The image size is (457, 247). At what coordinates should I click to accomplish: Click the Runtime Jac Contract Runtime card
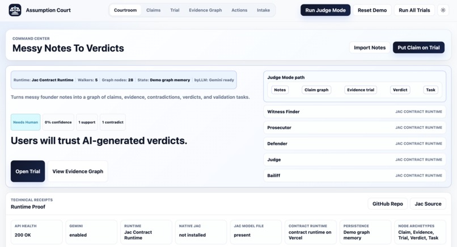point(146,232)
